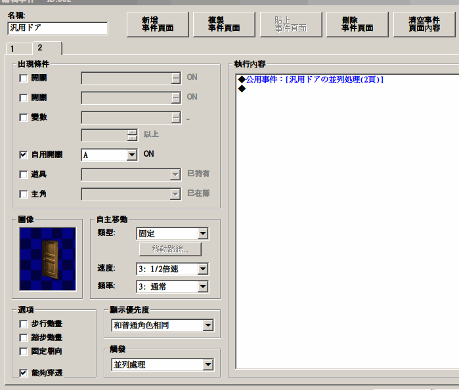The height and width of the screenshot is (390, 459).
Task: Toggle the 步行動畫 option
Action: click(24, 324)
